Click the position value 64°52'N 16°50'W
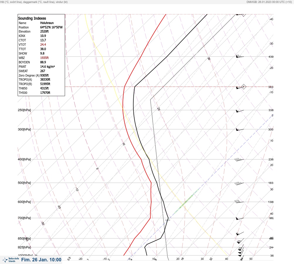 coord(51,27)
